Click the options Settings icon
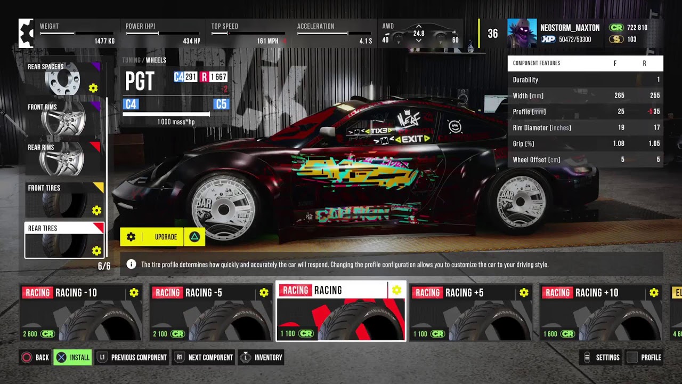Screen dimensions: 682x384 click(x=587, y=357)
